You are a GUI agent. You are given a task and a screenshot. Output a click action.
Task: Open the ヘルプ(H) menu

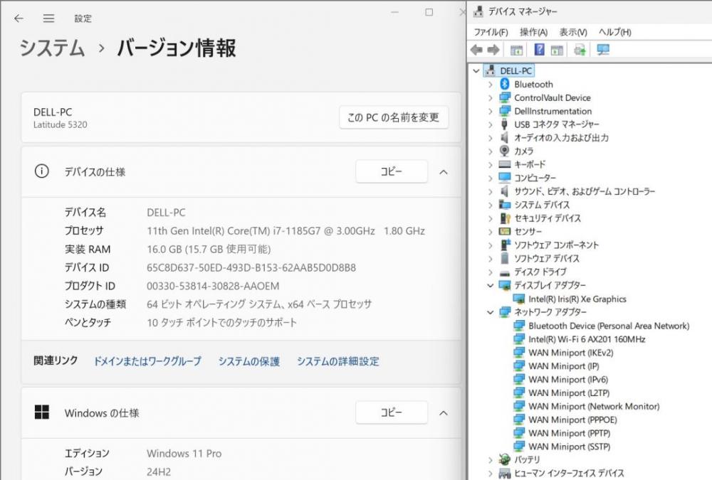coord(615,32)
